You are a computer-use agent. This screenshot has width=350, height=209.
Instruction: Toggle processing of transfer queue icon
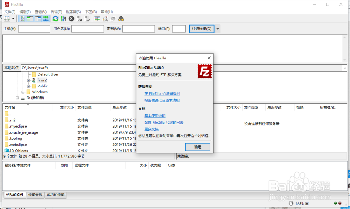coord(64,19)
